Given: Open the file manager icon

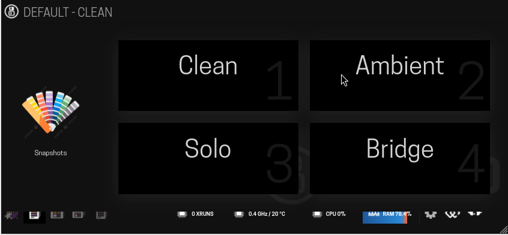Looking at the screenshot, I should pos(101,215).
